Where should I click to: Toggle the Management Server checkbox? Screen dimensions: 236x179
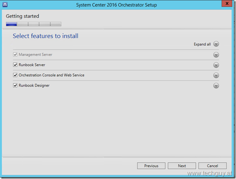tap(15, 54)
